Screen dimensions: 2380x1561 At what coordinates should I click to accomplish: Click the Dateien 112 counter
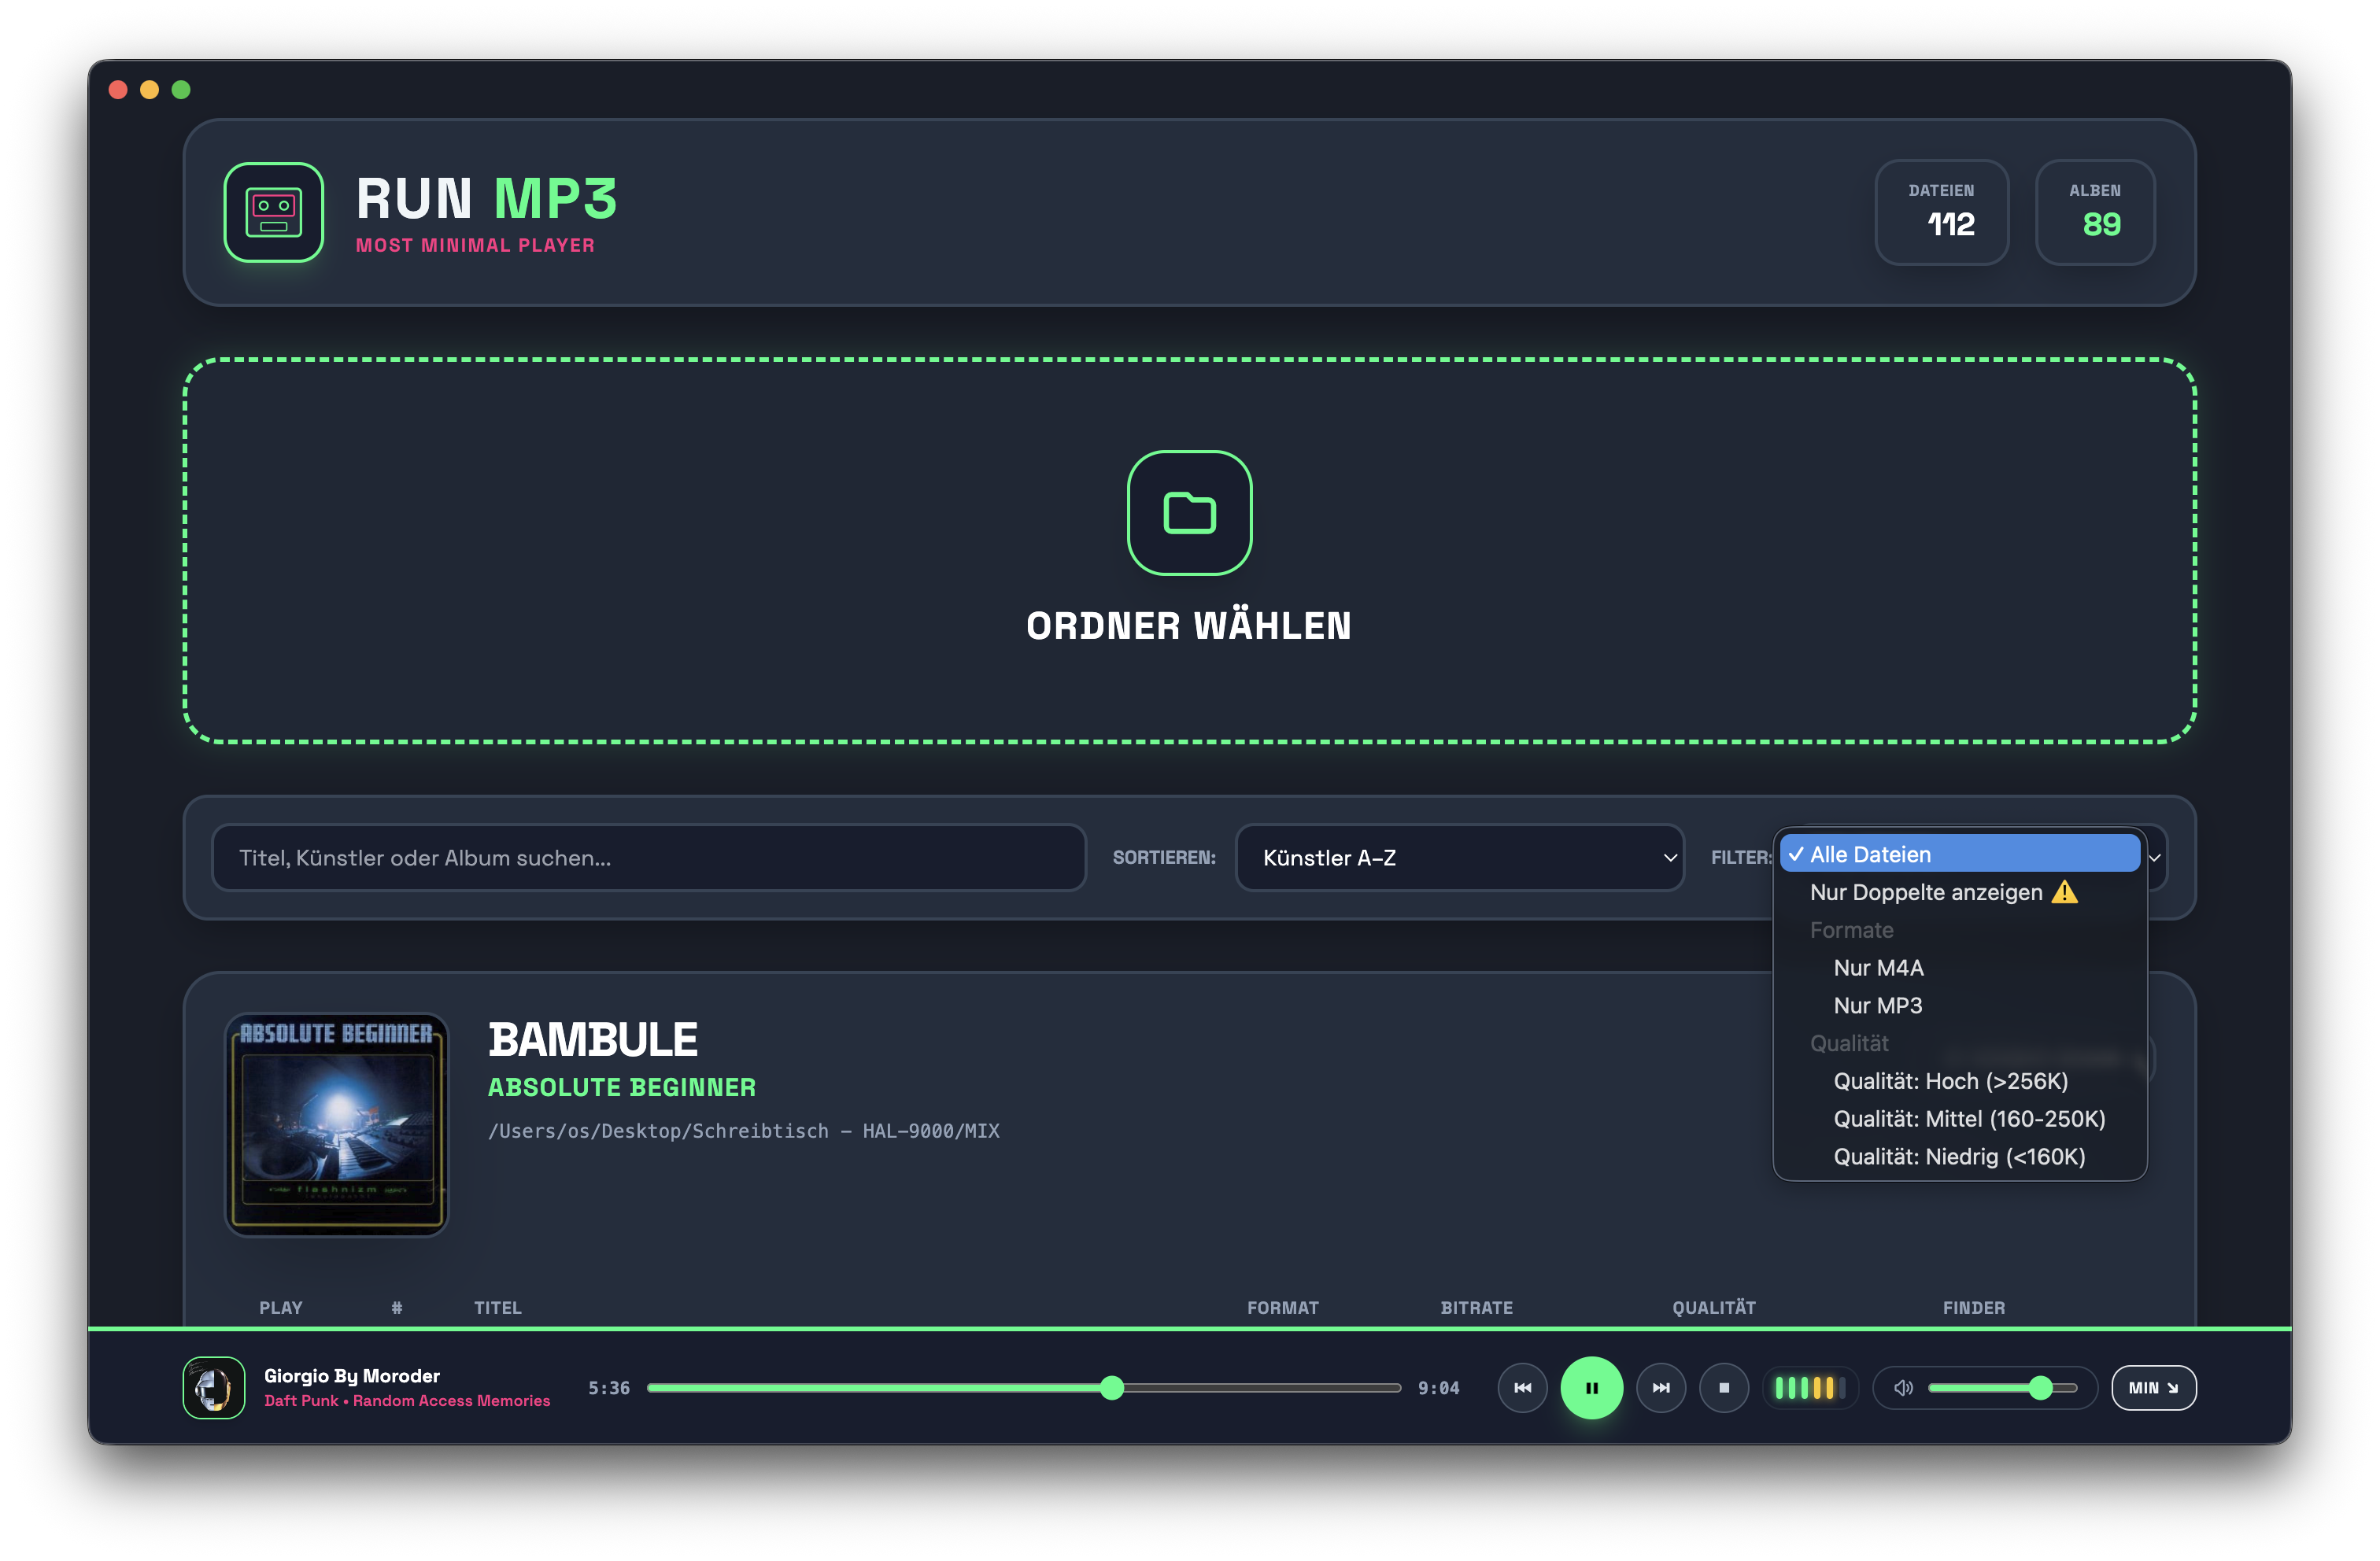click(x=1941, y=212)
